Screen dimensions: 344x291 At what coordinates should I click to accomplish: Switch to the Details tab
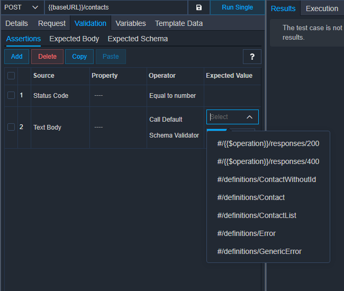click(x=17, y=23)
